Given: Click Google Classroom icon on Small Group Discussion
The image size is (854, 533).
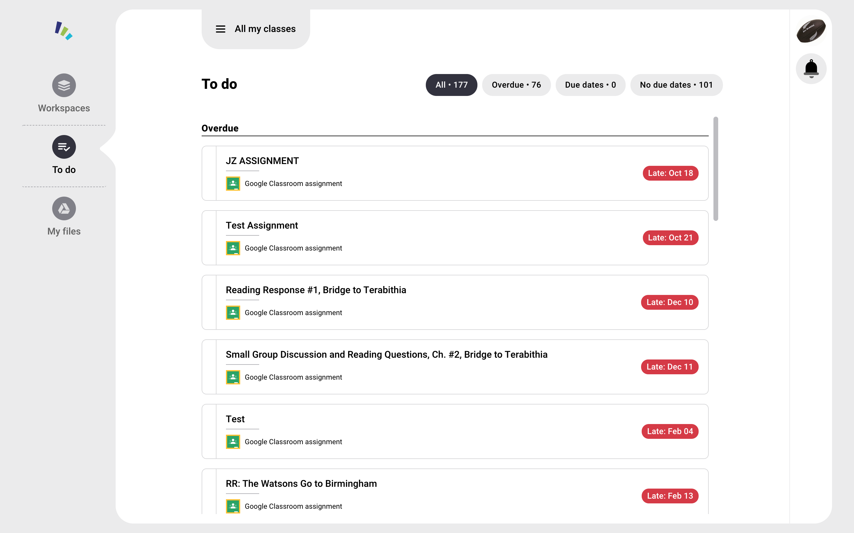Looking at the screenshot, I should (233, 377).
